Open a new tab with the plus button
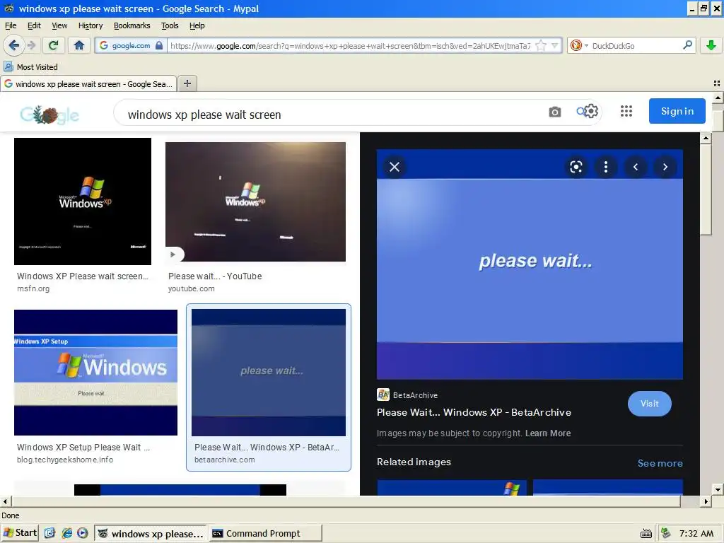Image resolution: width=724 pixels, height=543 pixels. click(x=187, y=83)
